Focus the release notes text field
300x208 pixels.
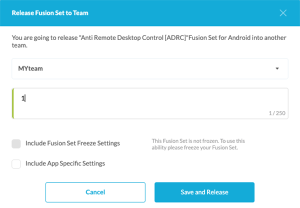(150, 103)
